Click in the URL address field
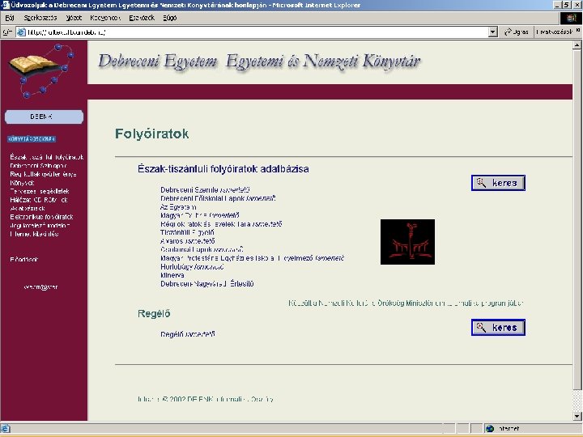This screenshot has width=583, height=437. coord(257,32)
